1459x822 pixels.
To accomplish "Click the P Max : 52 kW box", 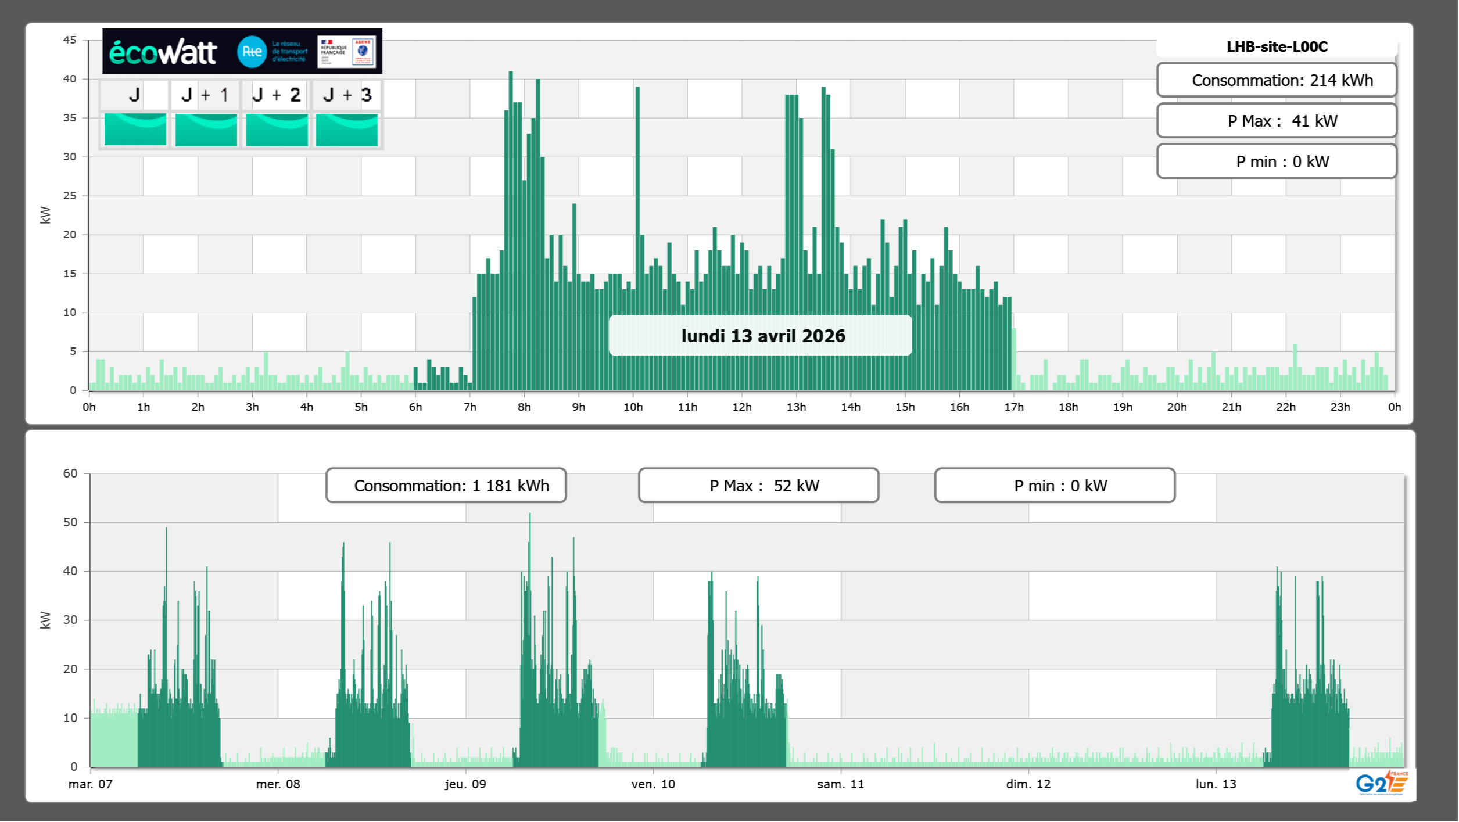I will [758, 486].
